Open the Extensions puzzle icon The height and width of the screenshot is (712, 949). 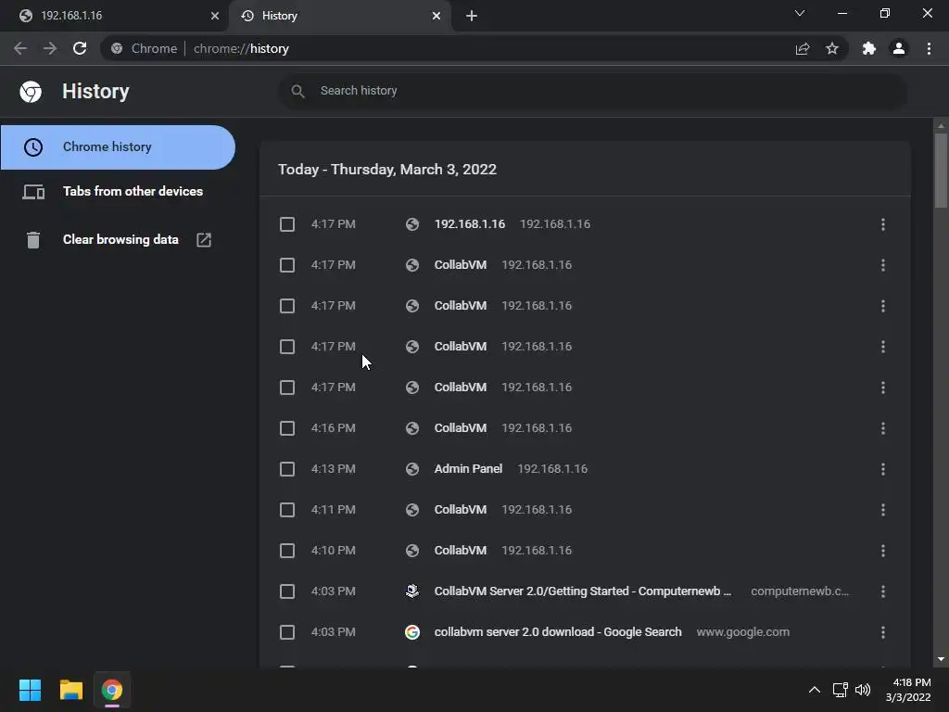click(x=869, y=48)
